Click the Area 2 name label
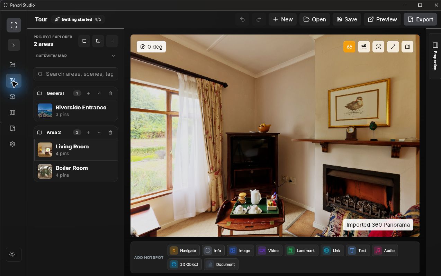This screenshot has width=441, height=276. 54,132
